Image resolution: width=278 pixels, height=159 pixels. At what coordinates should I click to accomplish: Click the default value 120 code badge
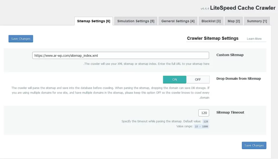pyautogui.click(x=206, y=122)
